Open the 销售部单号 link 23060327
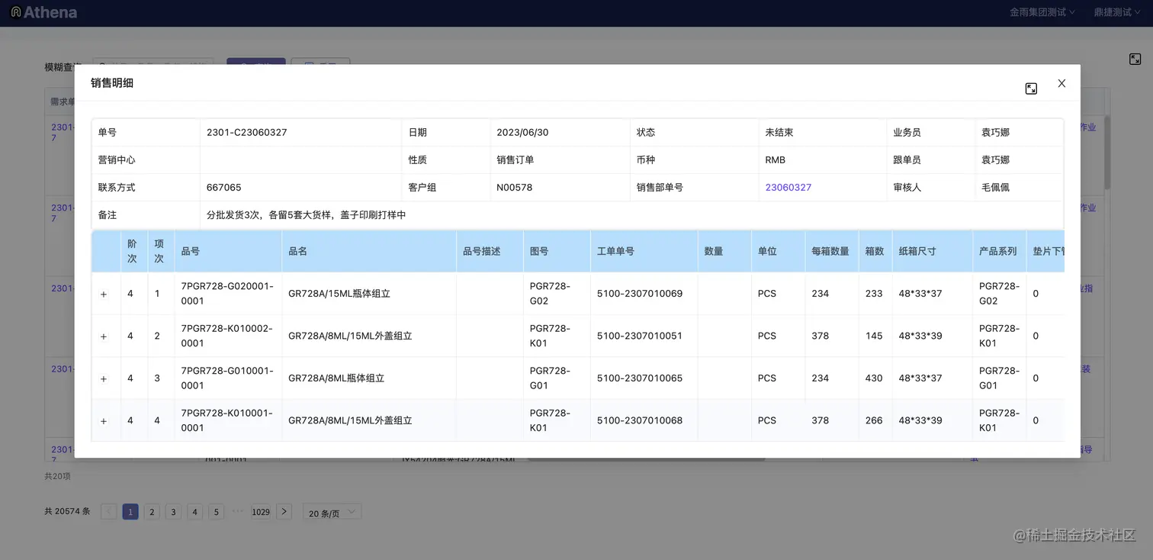1153x560 pixels. point(788,187)
